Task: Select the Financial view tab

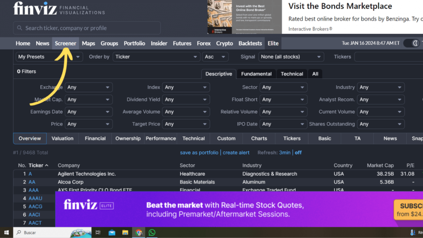Action: tap(95, 138)
